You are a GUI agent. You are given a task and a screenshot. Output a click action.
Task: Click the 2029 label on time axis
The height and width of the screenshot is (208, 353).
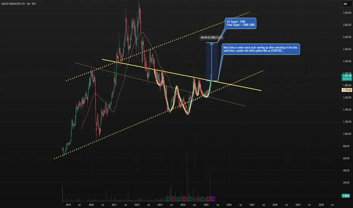pyautogui.click(x=298, y=205)
